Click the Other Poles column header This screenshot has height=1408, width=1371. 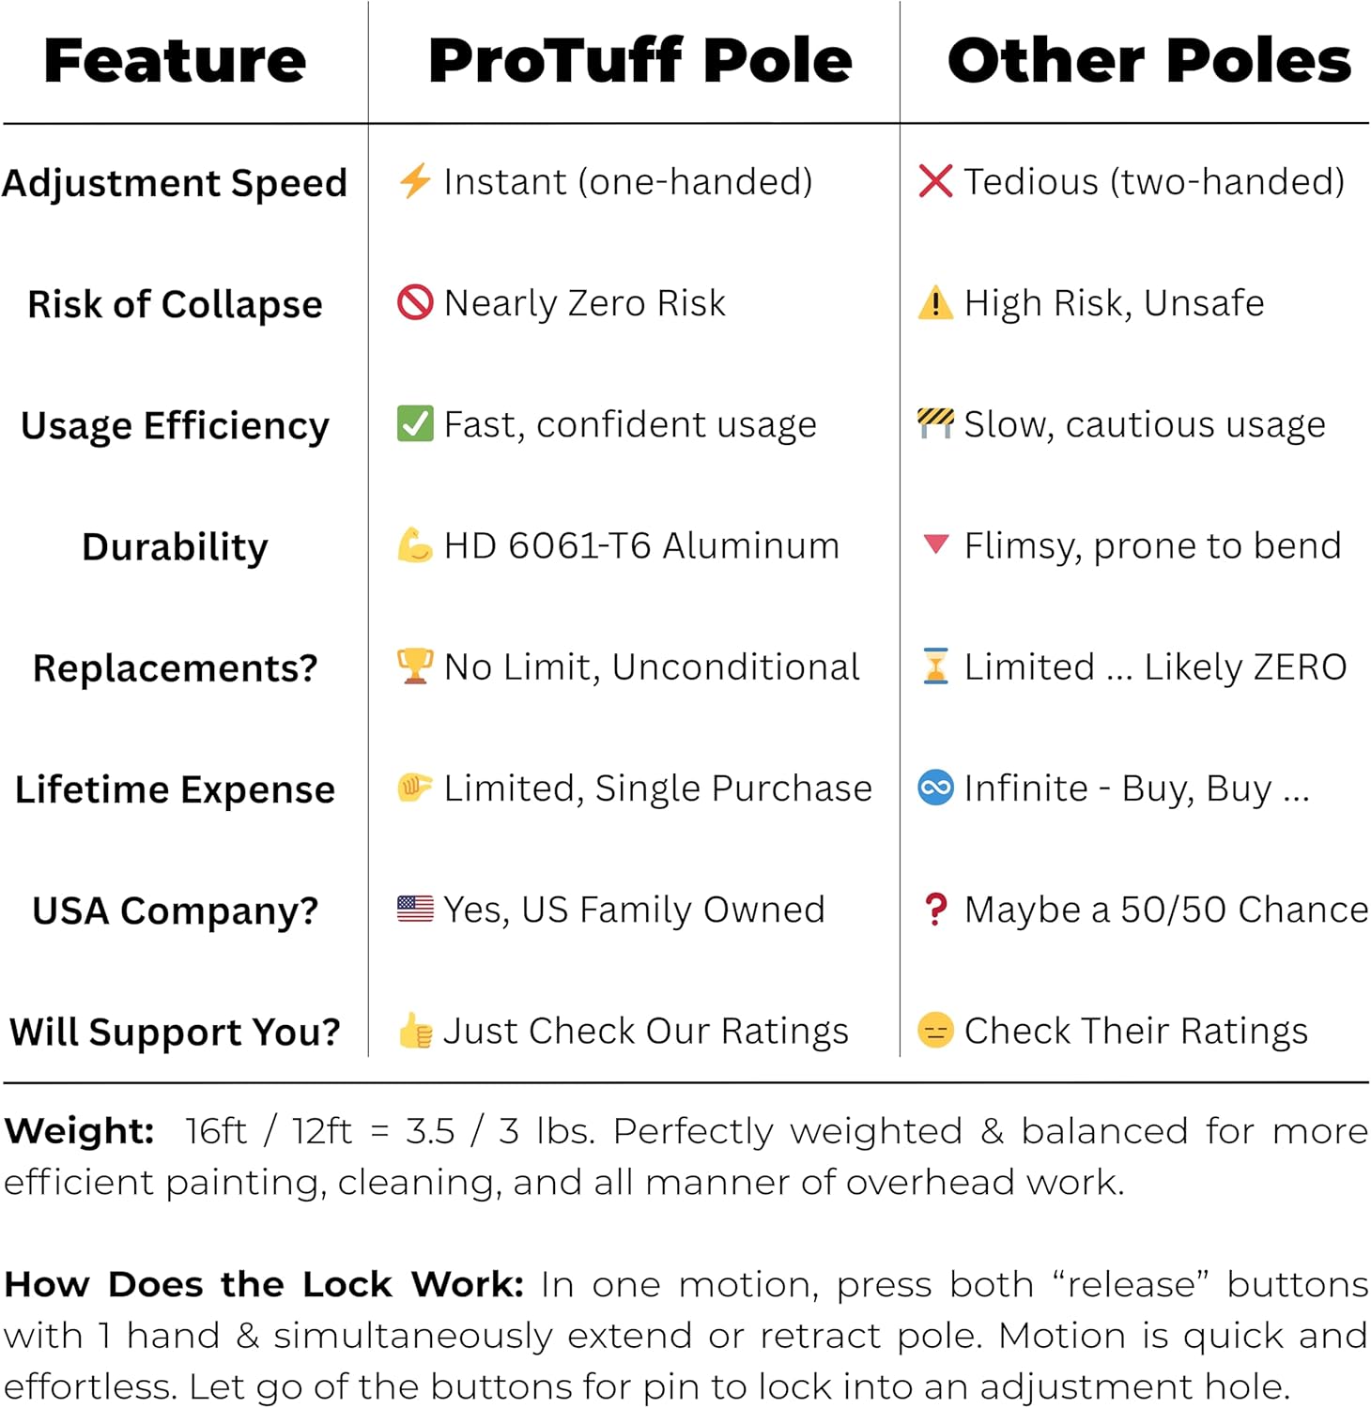pyautogui.click(x=1148, y=61)
